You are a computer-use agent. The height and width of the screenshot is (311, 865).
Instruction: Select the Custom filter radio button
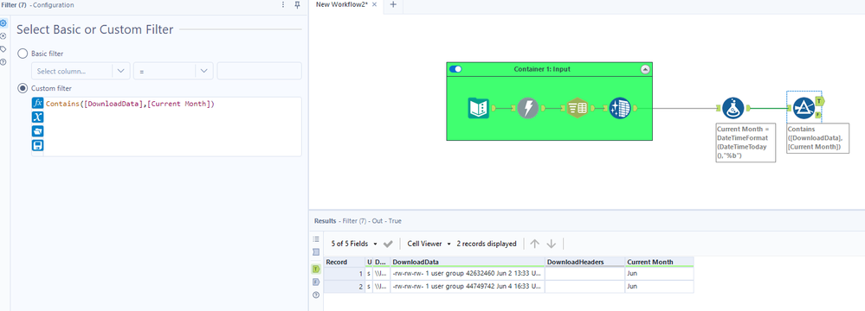point(23,88)
